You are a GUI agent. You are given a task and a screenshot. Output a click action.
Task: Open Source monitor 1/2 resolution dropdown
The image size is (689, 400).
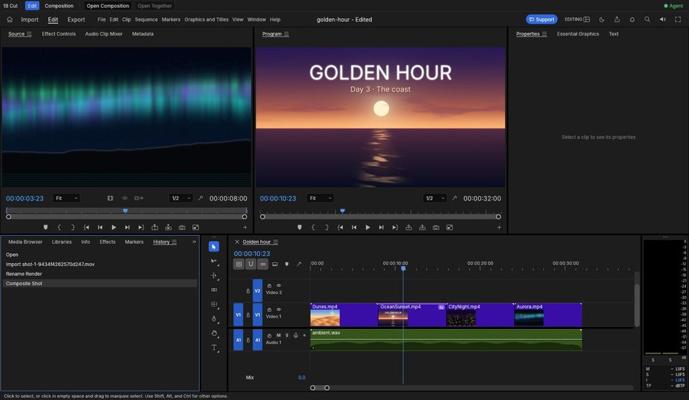[x=181, y=198]
